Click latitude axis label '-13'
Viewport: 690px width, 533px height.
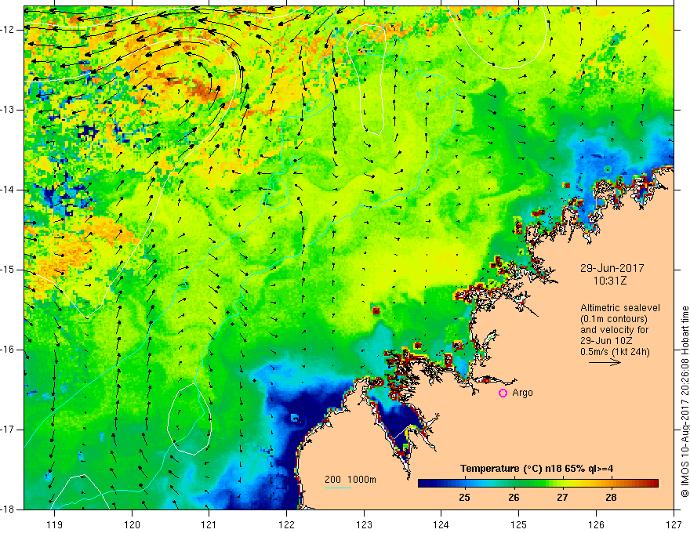[x=8, y=110]
